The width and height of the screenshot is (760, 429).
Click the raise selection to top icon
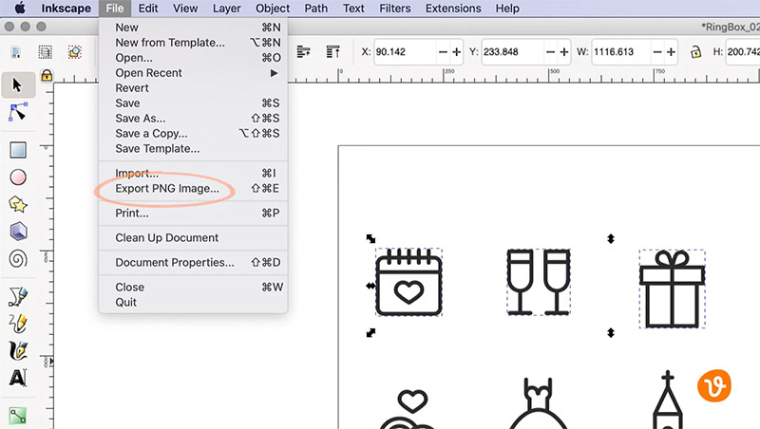pyautogui.click(x=333, y=51)
